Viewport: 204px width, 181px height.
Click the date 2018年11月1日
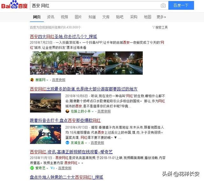(41, 158)
